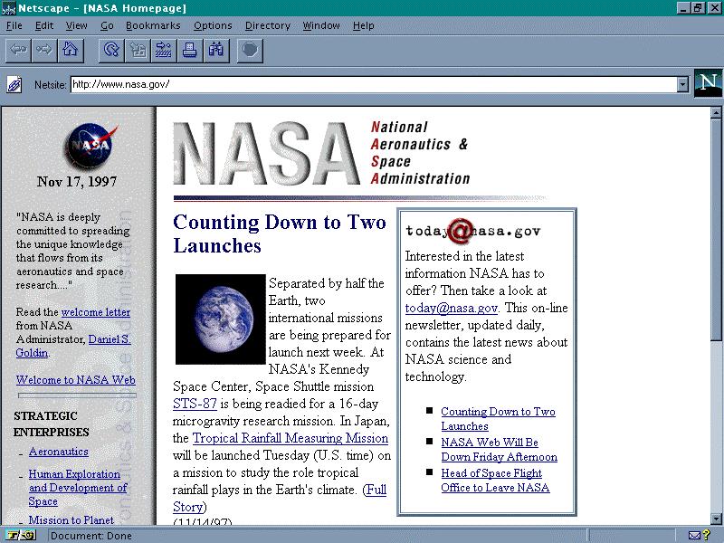Click the Nov 17, 1997 date text
This screenshot has width=724, height=543.
click(77, 182)
